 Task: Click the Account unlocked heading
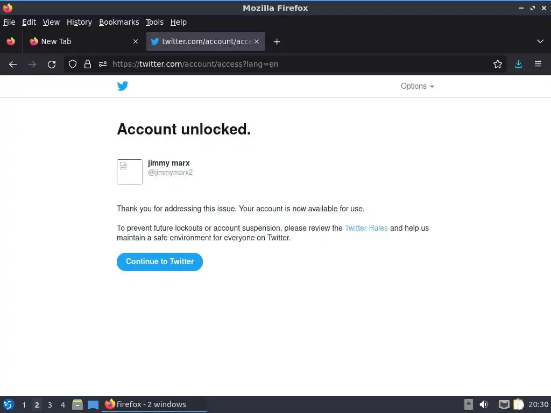pyautogui.click(x=184, y=129)
